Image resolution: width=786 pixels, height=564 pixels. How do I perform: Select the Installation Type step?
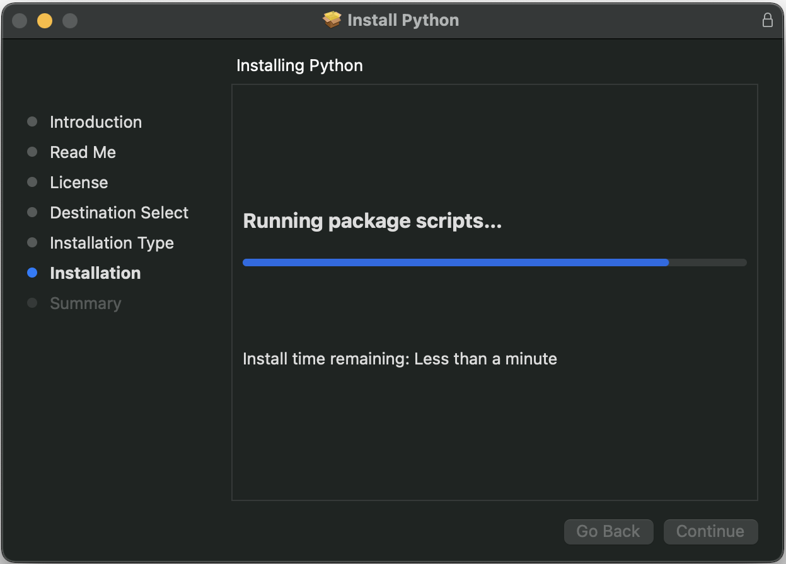click(112, 243)
